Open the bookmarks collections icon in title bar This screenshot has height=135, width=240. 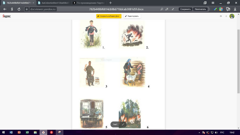point(205,3)
